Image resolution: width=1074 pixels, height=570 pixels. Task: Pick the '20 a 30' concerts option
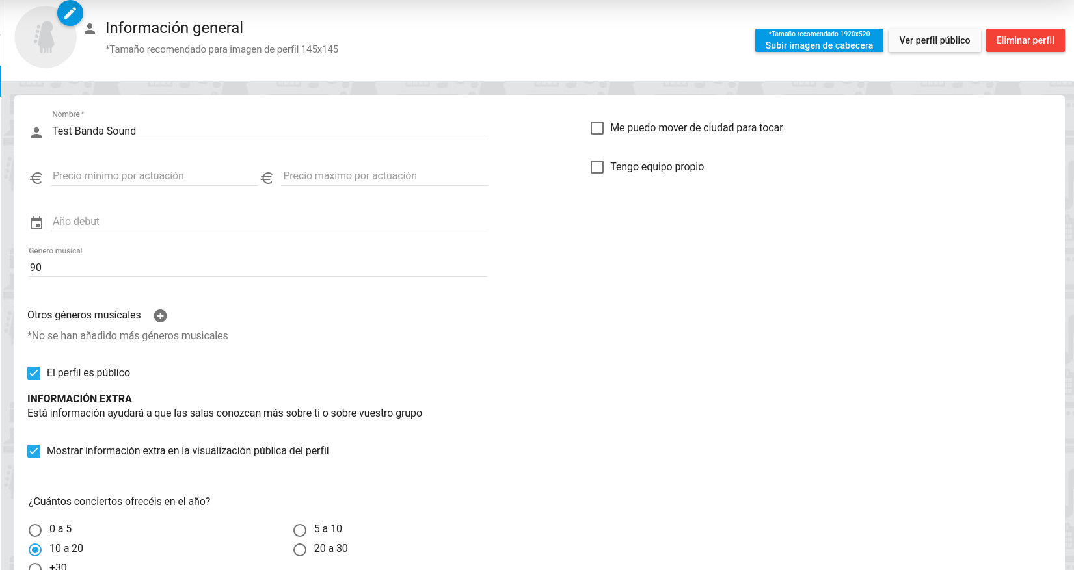pyautogui.click(x=300, y=550)
